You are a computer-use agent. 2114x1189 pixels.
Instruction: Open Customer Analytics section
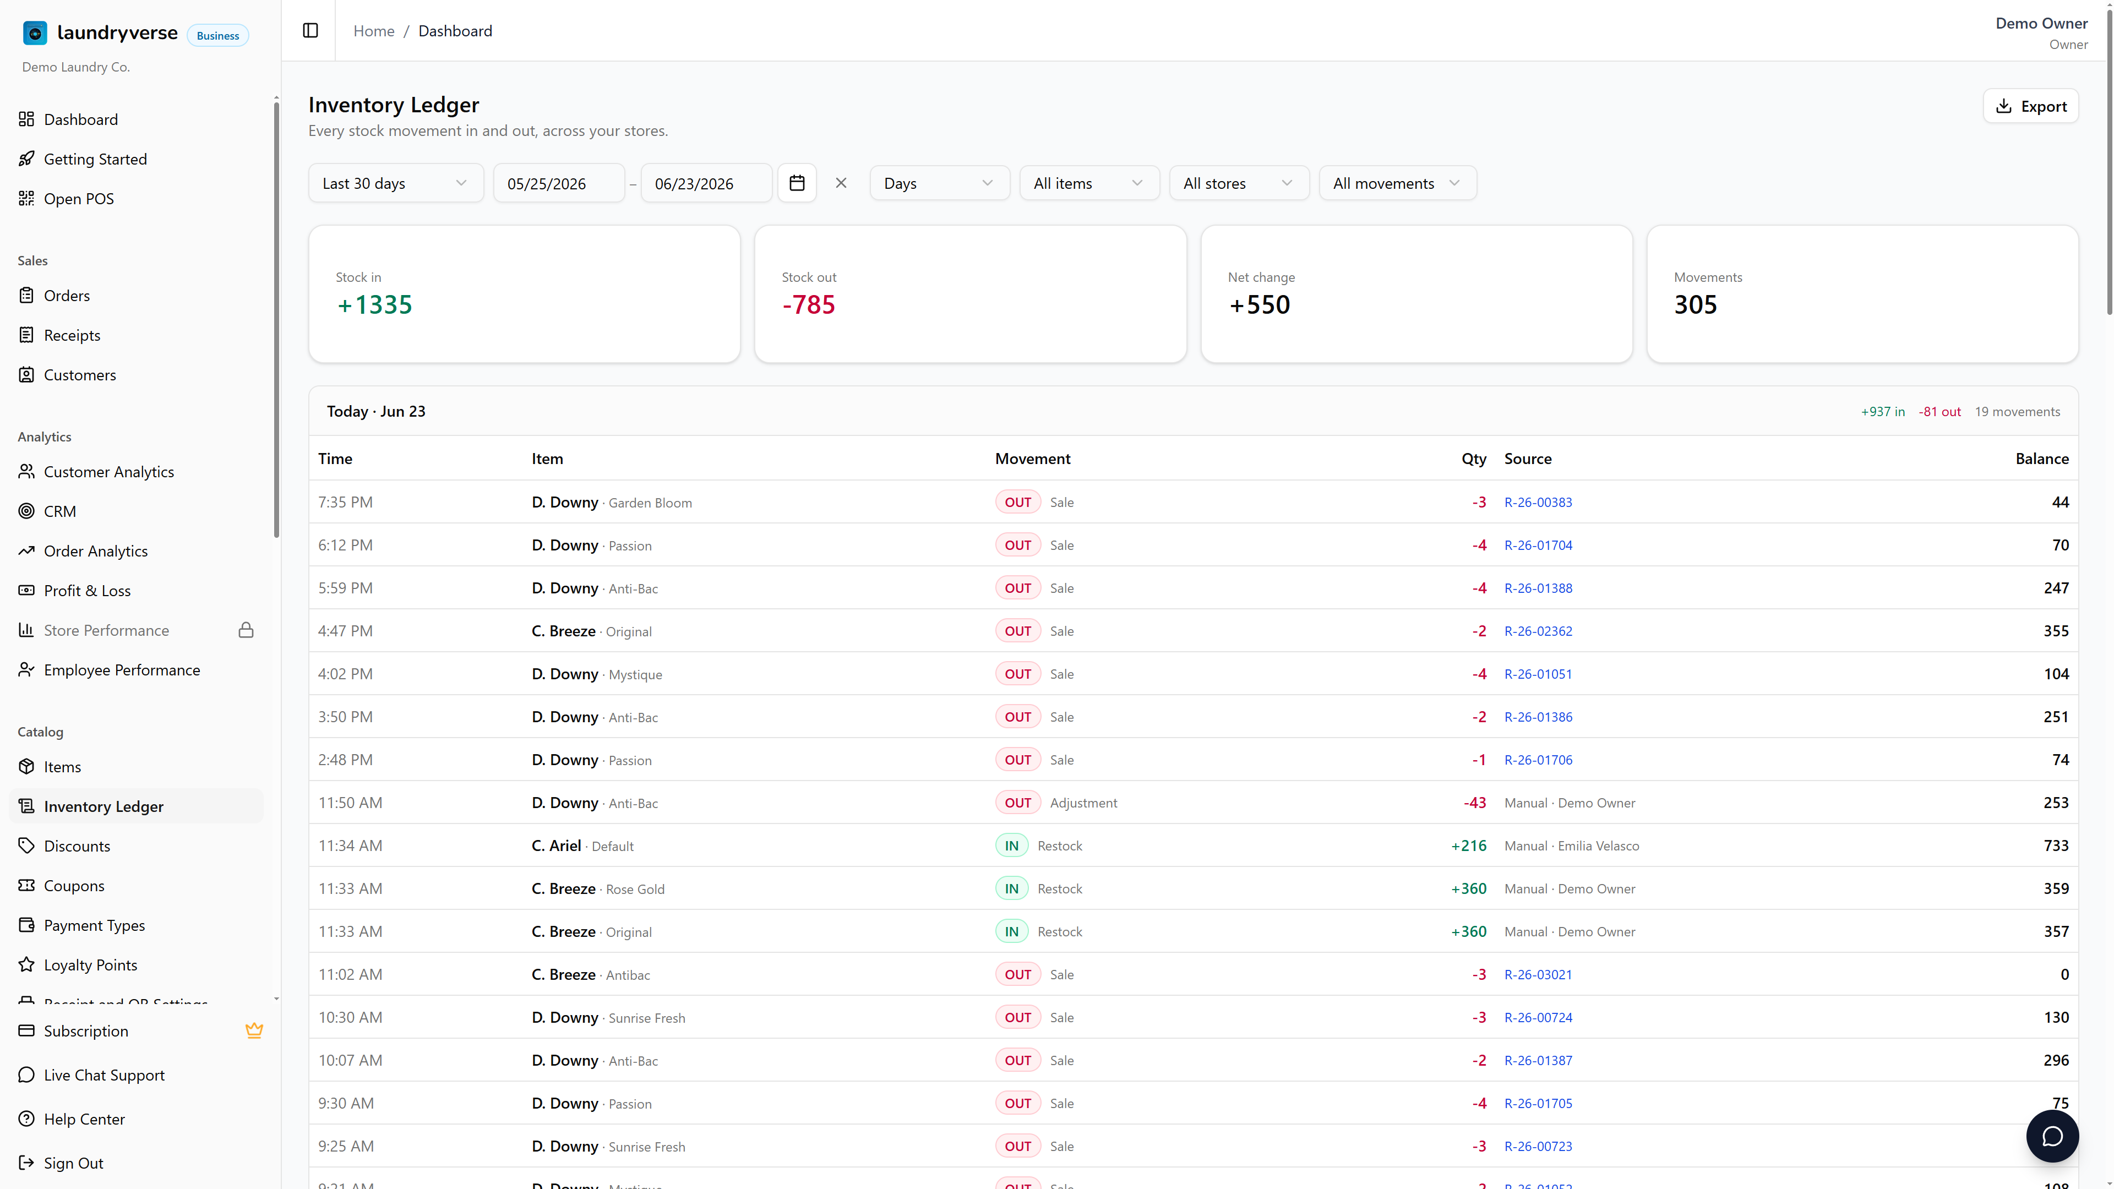pyautogui.click(x=136, y=471)
